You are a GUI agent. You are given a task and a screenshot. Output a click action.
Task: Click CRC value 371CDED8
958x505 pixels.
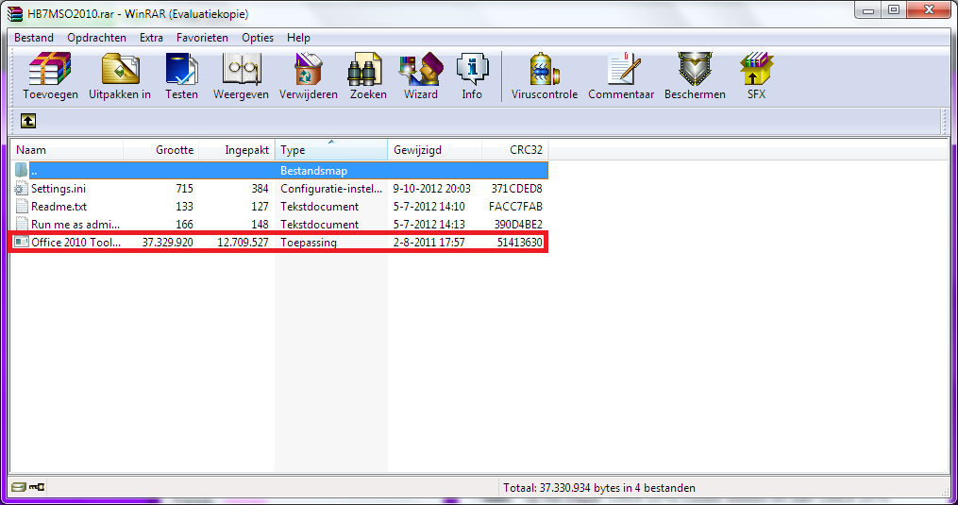click(x=516, y=188)
